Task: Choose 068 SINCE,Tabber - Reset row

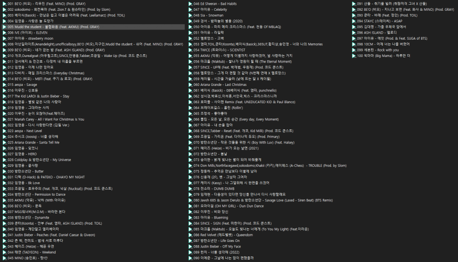Action: tap(243, 131)
